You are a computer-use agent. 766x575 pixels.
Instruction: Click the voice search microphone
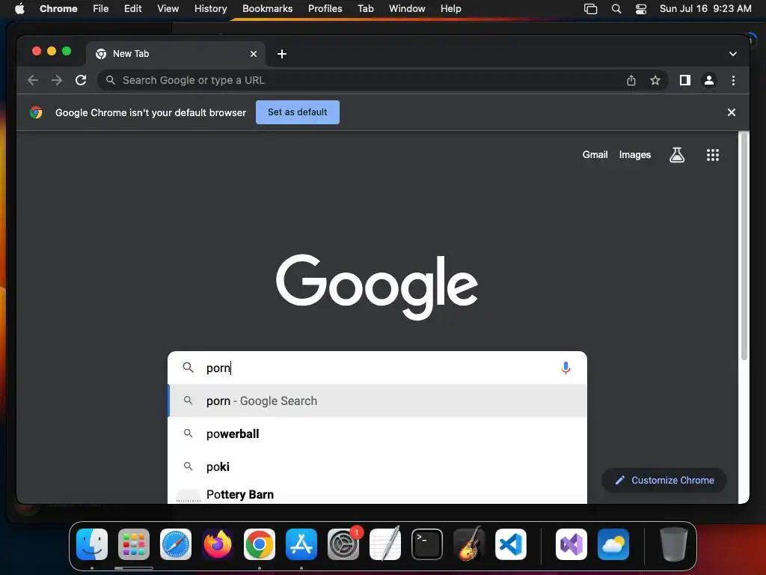[566, 368]
